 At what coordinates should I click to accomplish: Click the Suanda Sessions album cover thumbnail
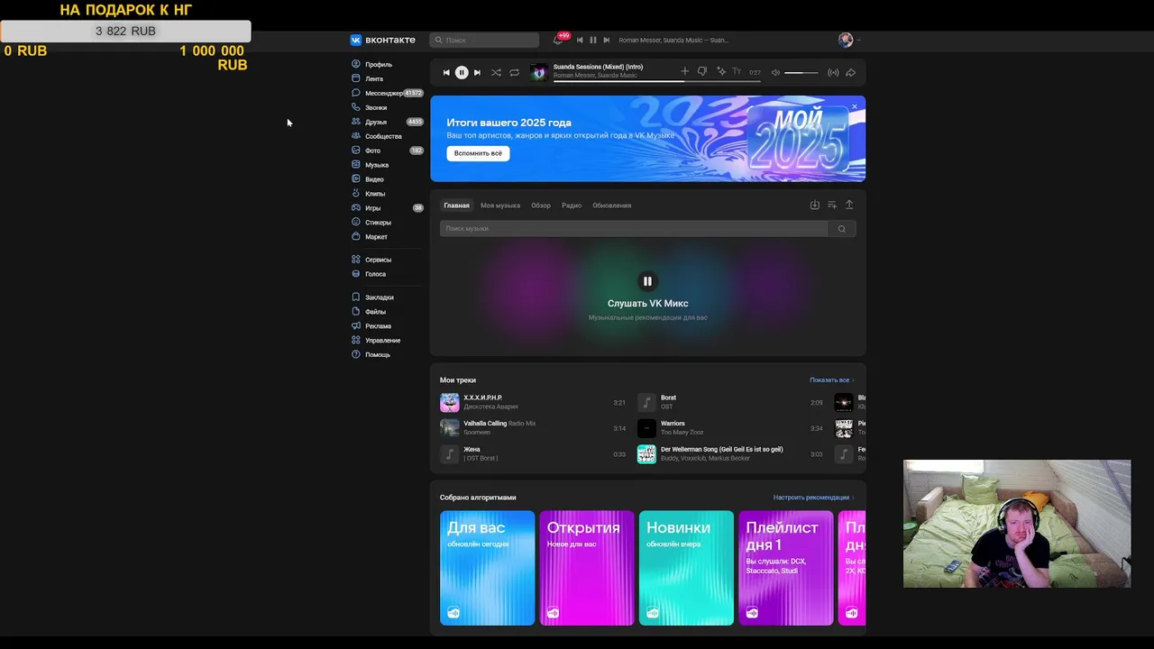539,72
